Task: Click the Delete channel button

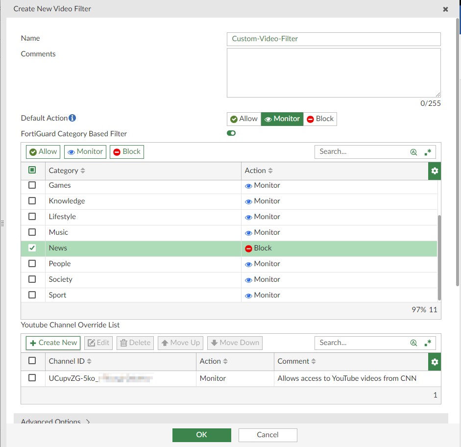Action: [135, 343]
